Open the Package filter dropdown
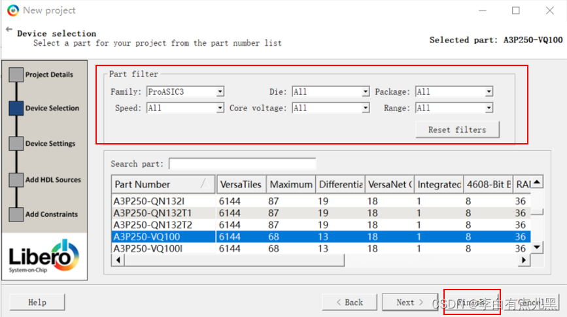The height and width of the screenshot is (317, 567). pyautogui.click(x=454, y=92)
